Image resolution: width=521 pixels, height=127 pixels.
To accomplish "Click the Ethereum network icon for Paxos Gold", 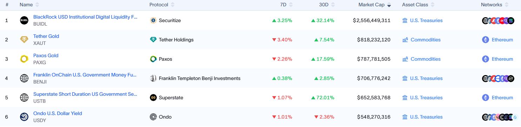I will (x=486, y=59).
